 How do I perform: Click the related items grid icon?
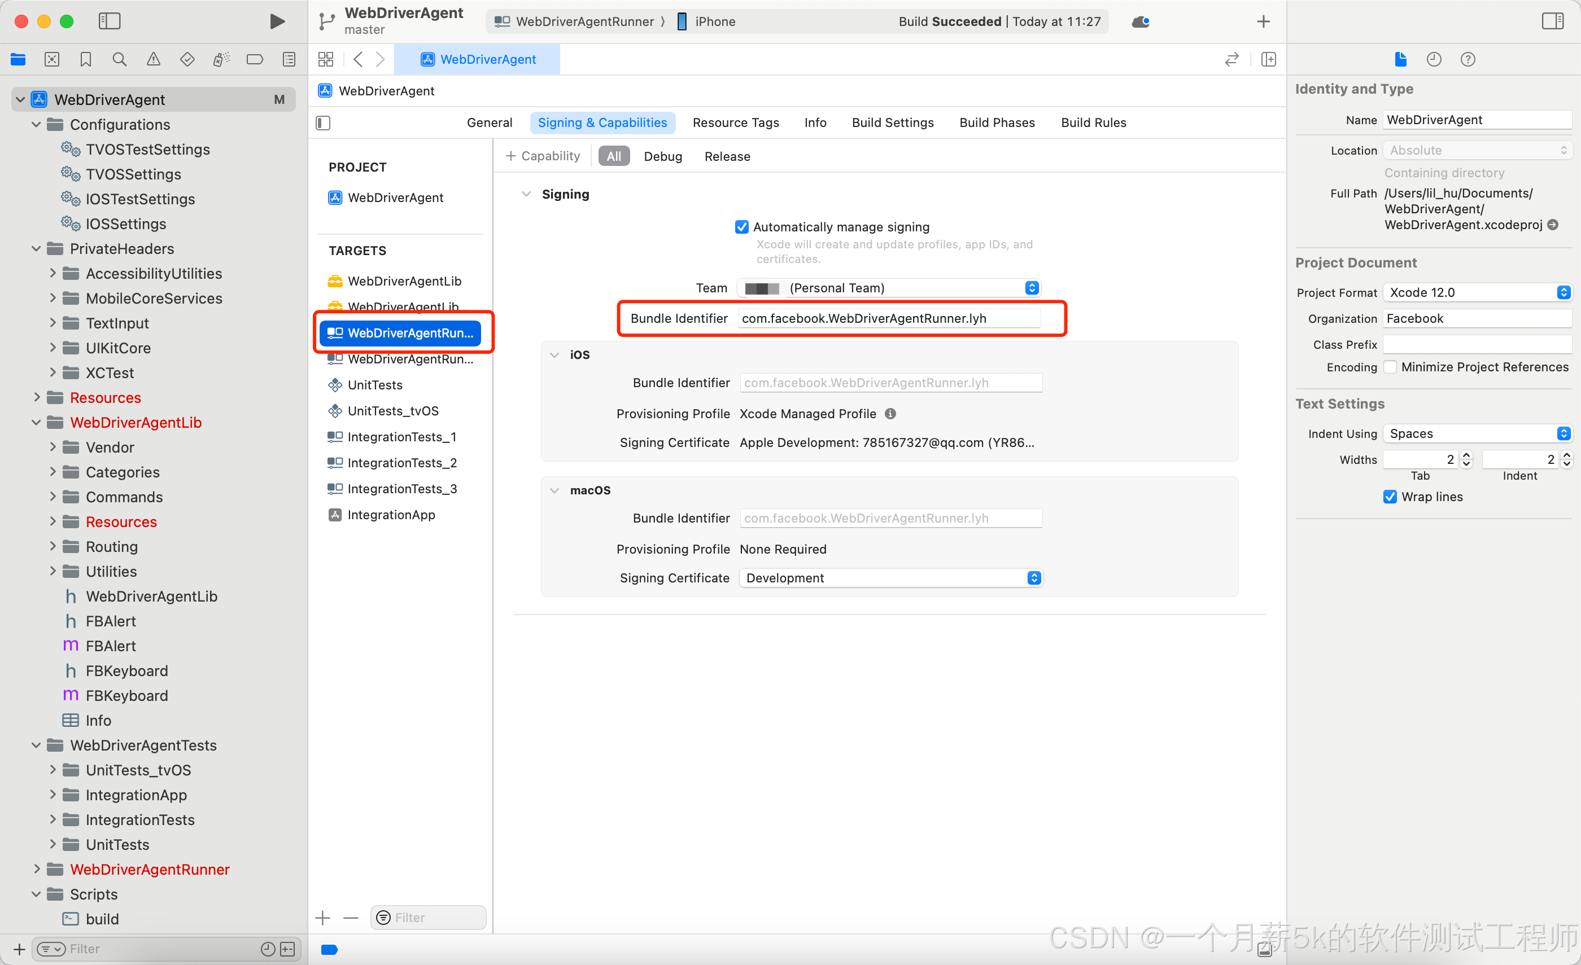(326, 60)
